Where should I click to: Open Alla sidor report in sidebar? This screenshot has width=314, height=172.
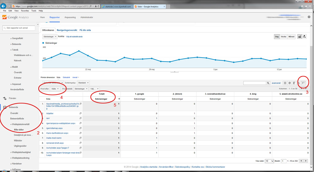point(19,130)
